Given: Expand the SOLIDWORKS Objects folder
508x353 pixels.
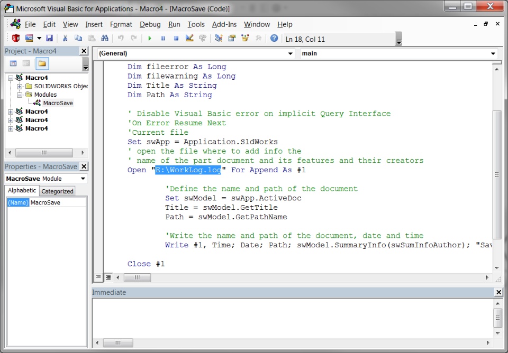Looking at the screenshot, I should coord(20,86).
